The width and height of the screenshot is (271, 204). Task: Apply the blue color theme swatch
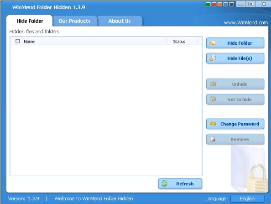point(226,4)
